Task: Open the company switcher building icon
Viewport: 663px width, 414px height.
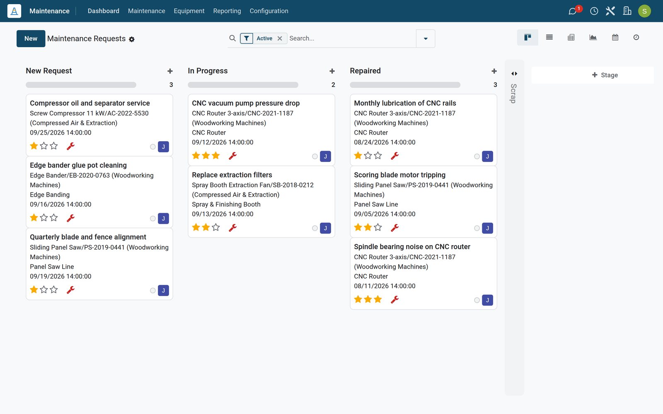Action: (627, 11)
